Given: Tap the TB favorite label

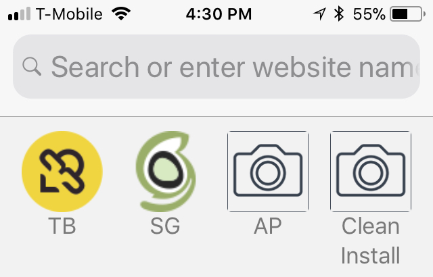Looking at the screenshot, I should [62, 226].
